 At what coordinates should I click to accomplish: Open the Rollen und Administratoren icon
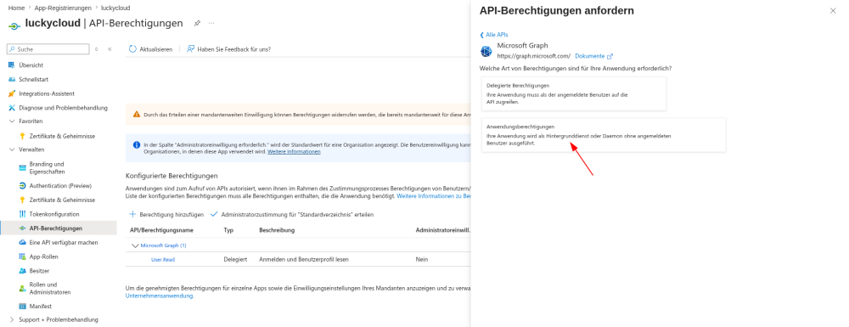22,289
